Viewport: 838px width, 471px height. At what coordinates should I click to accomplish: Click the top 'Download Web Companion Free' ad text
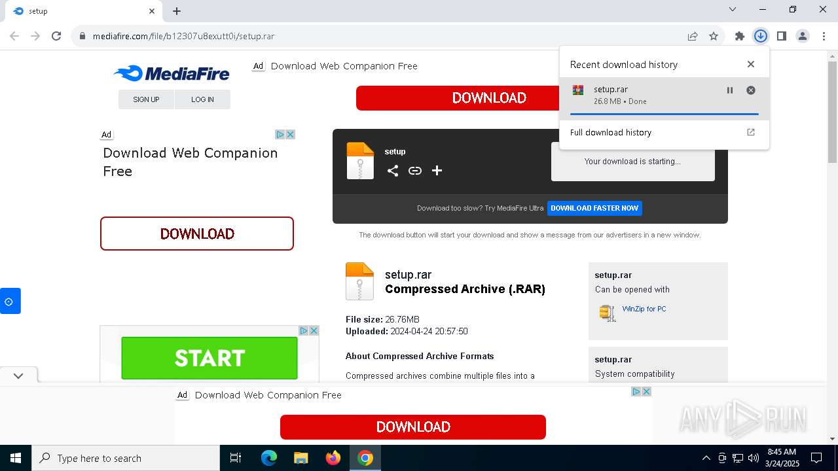(344, 66)
